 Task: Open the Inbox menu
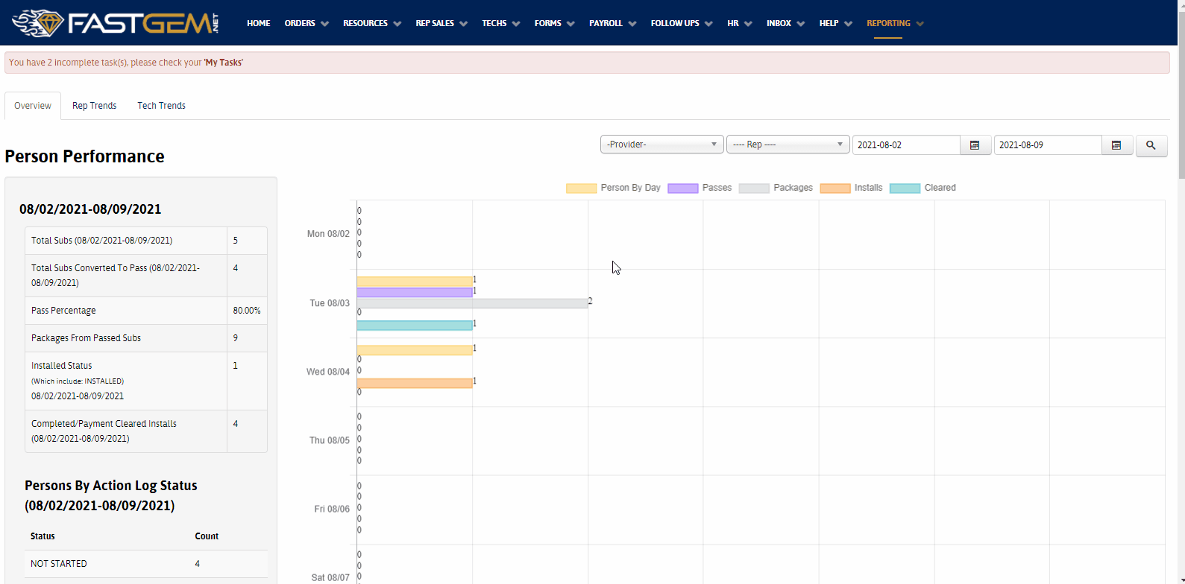click(x=785, y=23)
